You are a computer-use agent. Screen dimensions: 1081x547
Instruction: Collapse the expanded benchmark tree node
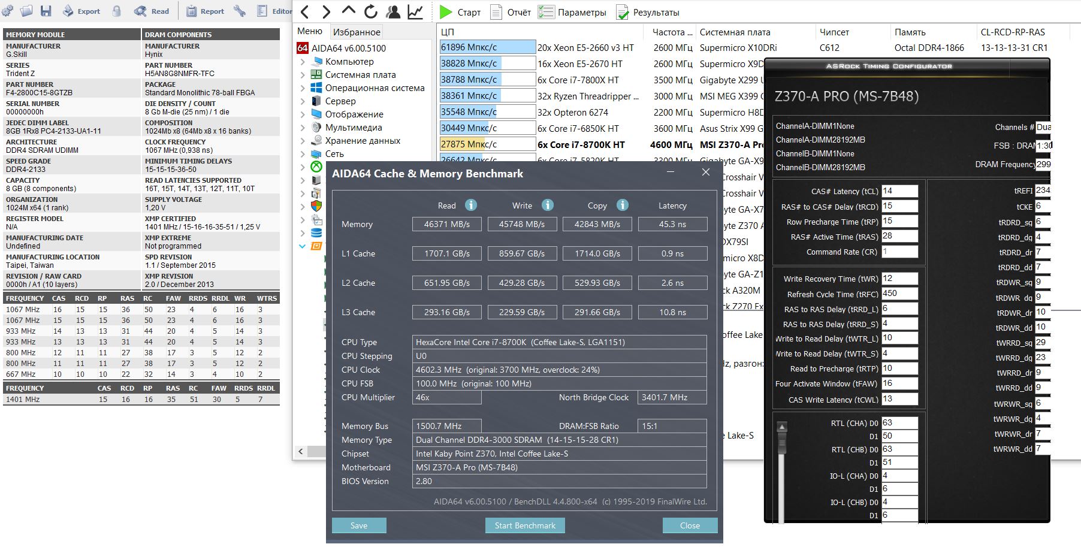tap(303, 246)
